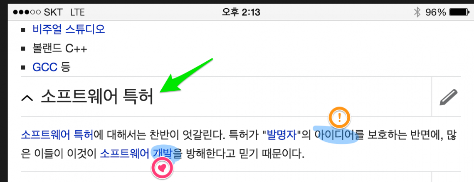The width and height of the screenshot is (474, 182).
Task: Tap the battery icon in status bar
Action: (459, 12)
